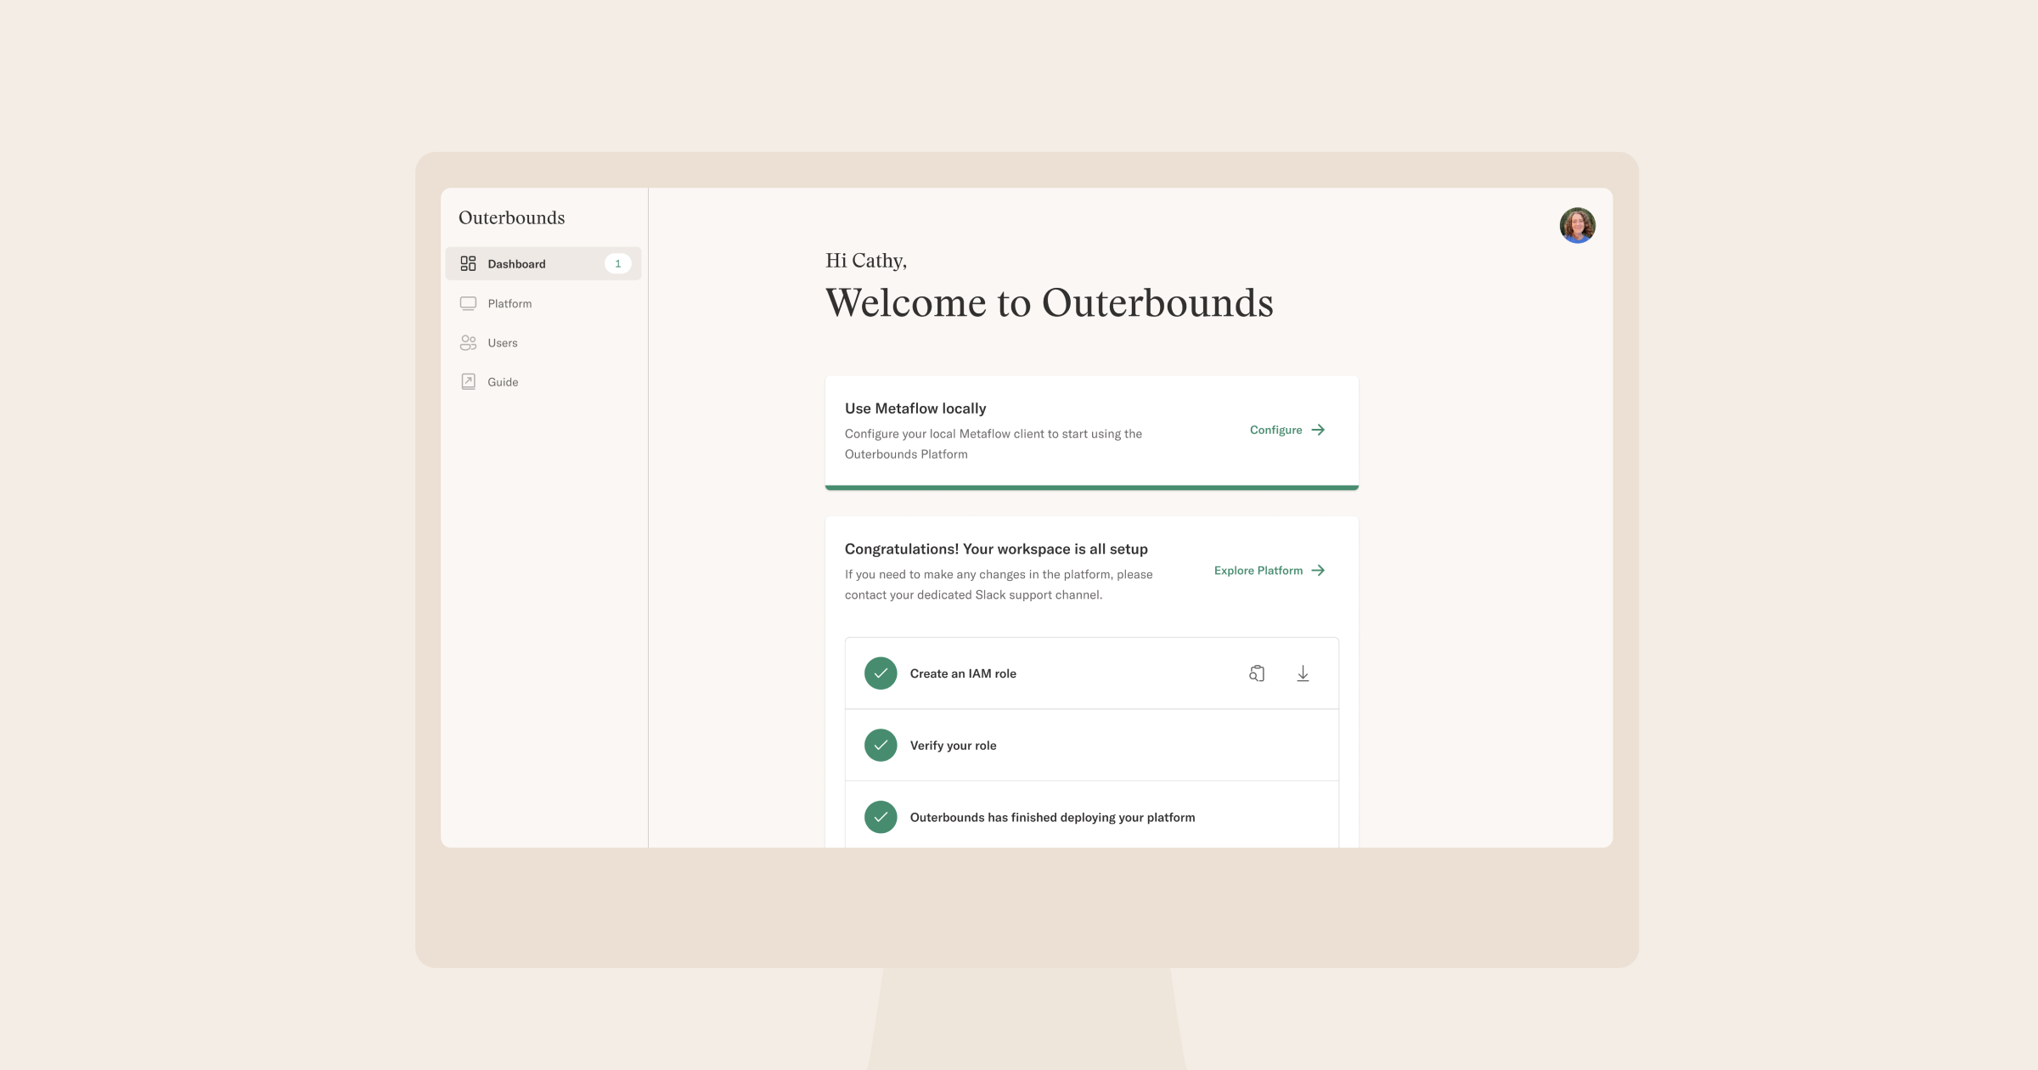The height and width of the screenshot is (1070, 2038).
Task: Click the finished deploying platform checkmark
Action: tap(881, 817)
